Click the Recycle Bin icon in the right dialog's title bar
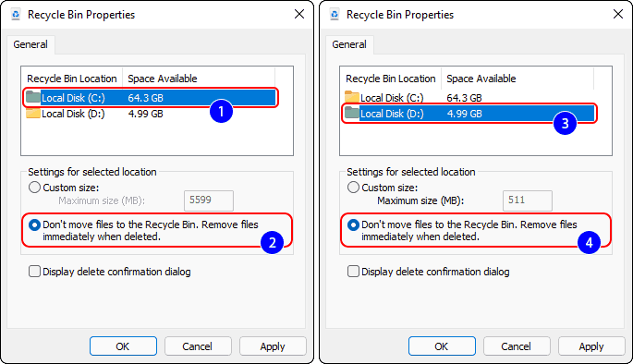 (335, 15)
